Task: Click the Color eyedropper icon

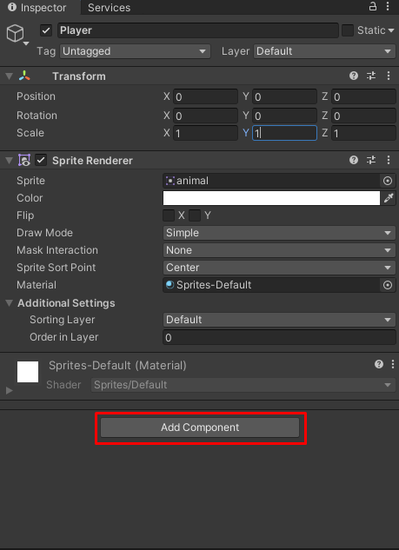Action: pyautogui.click(x=389, y=198)
